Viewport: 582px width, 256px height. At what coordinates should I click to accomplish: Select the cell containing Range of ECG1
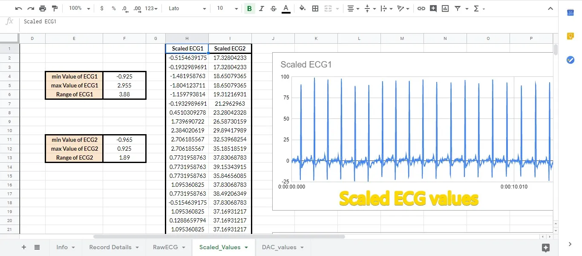tap(74, 94)
